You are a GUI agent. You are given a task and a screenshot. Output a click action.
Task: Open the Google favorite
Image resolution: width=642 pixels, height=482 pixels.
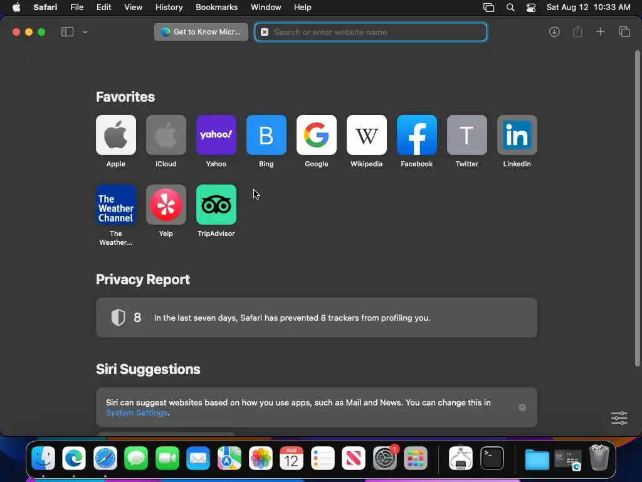[x=317, y=135]
